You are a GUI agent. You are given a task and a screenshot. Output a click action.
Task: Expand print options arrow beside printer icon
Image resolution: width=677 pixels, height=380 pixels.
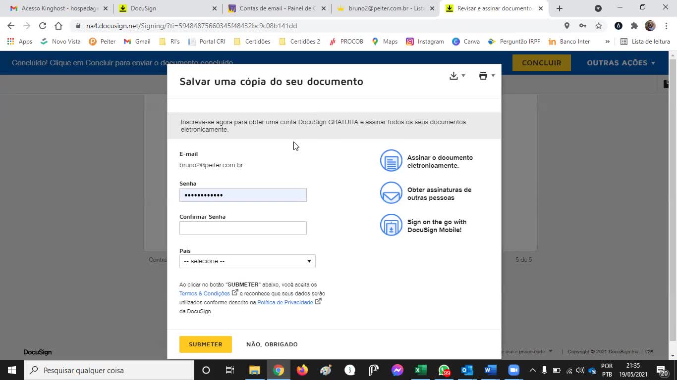(493, 76)
